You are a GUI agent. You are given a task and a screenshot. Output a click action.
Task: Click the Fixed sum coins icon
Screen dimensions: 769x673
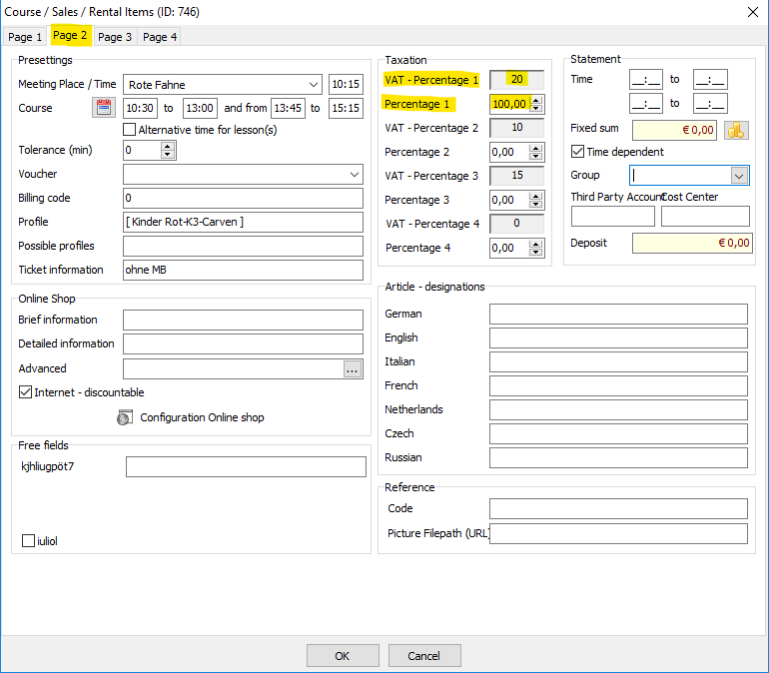click(x=736, y=131)
